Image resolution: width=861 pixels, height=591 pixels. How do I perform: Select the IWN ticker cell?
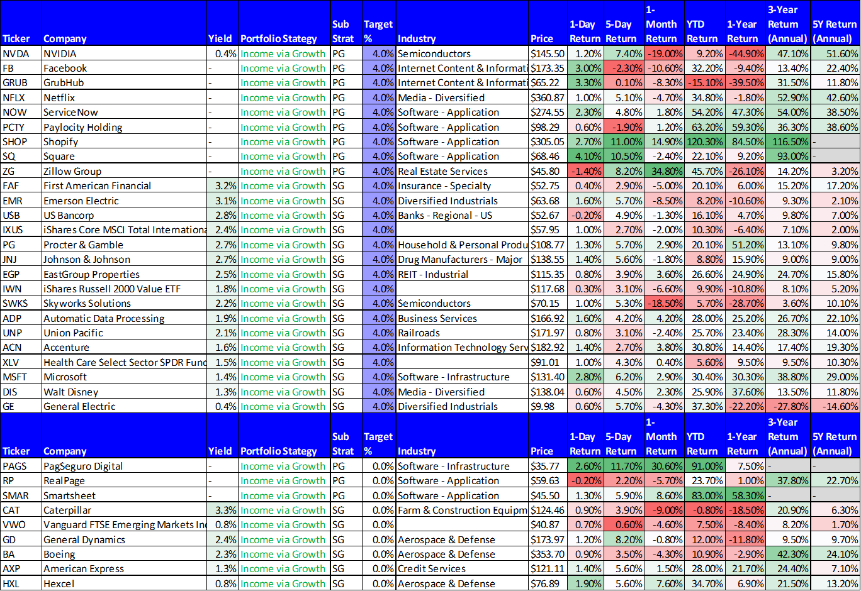(21, 289)
